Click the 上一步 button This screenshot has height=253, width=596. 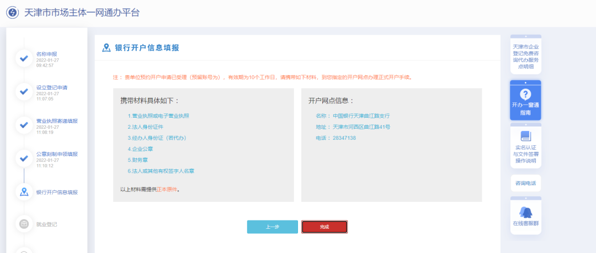pos(273,227)
